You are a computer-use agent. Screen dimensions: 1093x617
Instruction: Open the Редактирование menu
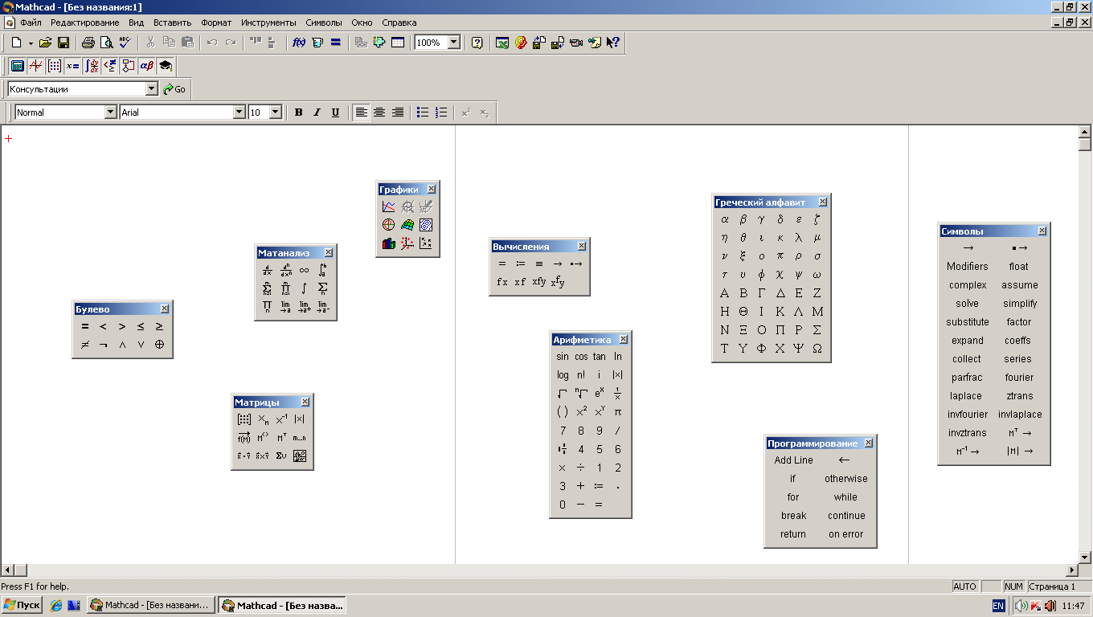[84, 22]
